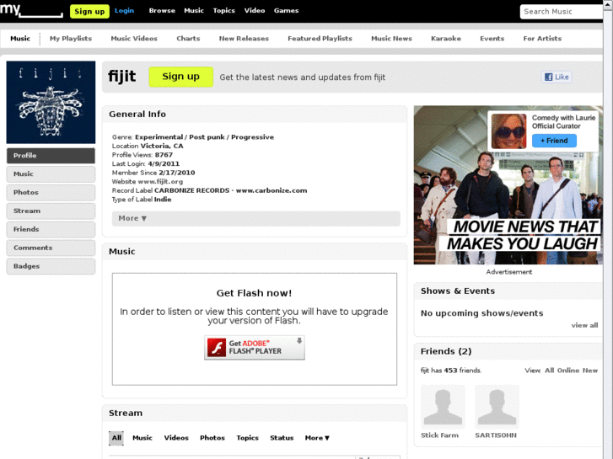This screenshot has height=459, width=613.
Task: Open the Charts page
Action: 188,38
